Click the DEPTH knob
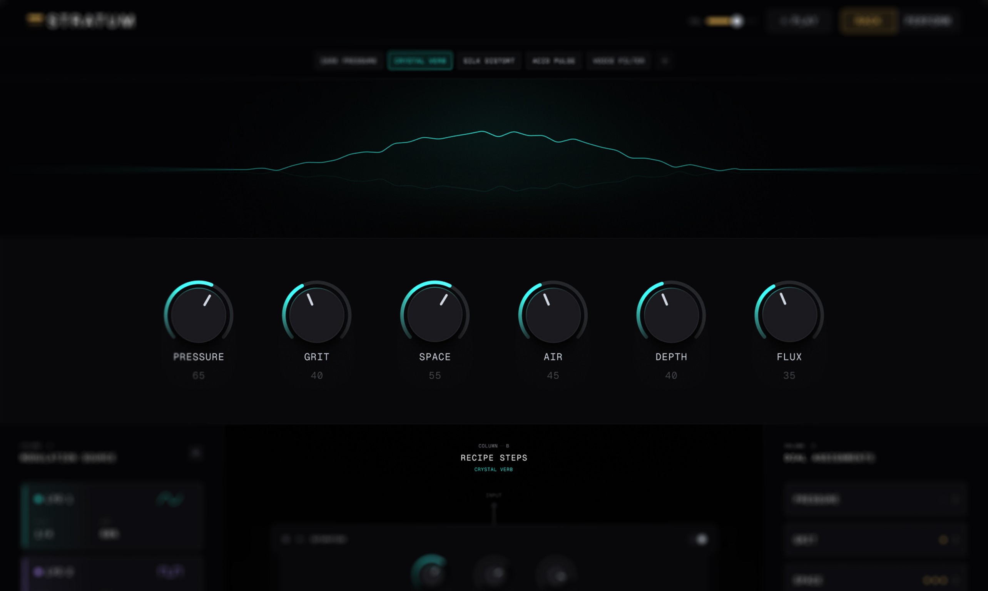This screenshot has height=591, width=988. coord(671,315)
